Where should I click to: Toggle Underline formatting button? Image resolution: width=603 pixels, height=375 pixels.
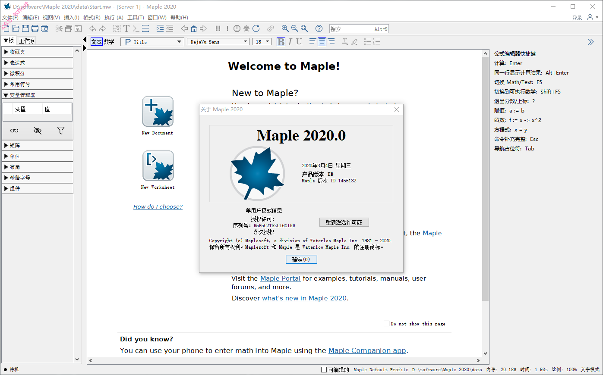click(299, 42)
